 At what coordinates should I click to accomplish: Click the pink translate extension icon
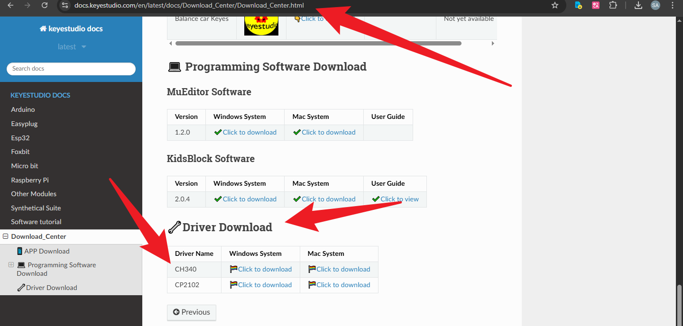(x=596, y=5)
